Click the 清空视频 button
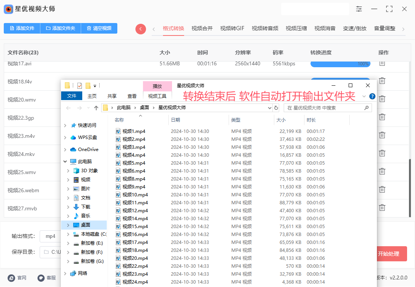Image resolution: width=415 pixels, height=287 pixels. pos(99,28)
